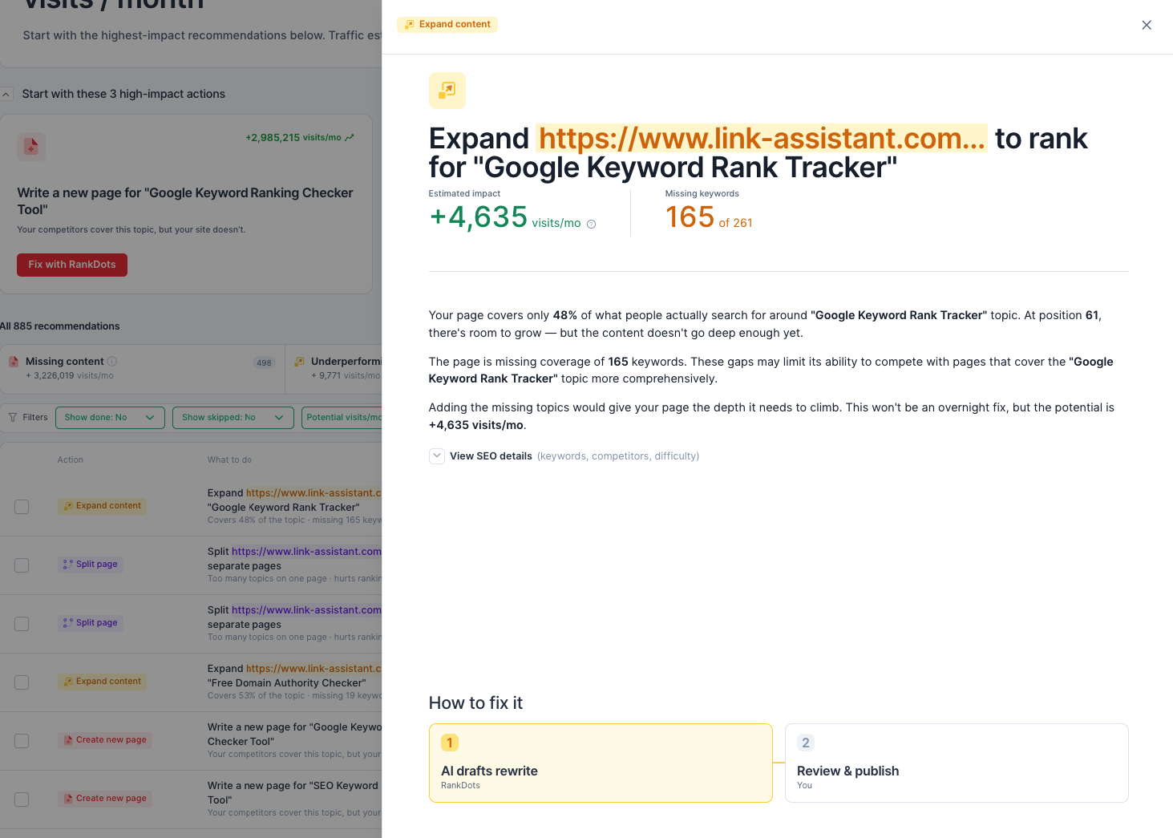Click the info icon beside visits/mo estimate
Viewport: 1173px width, 838px height.
point(591,225)
